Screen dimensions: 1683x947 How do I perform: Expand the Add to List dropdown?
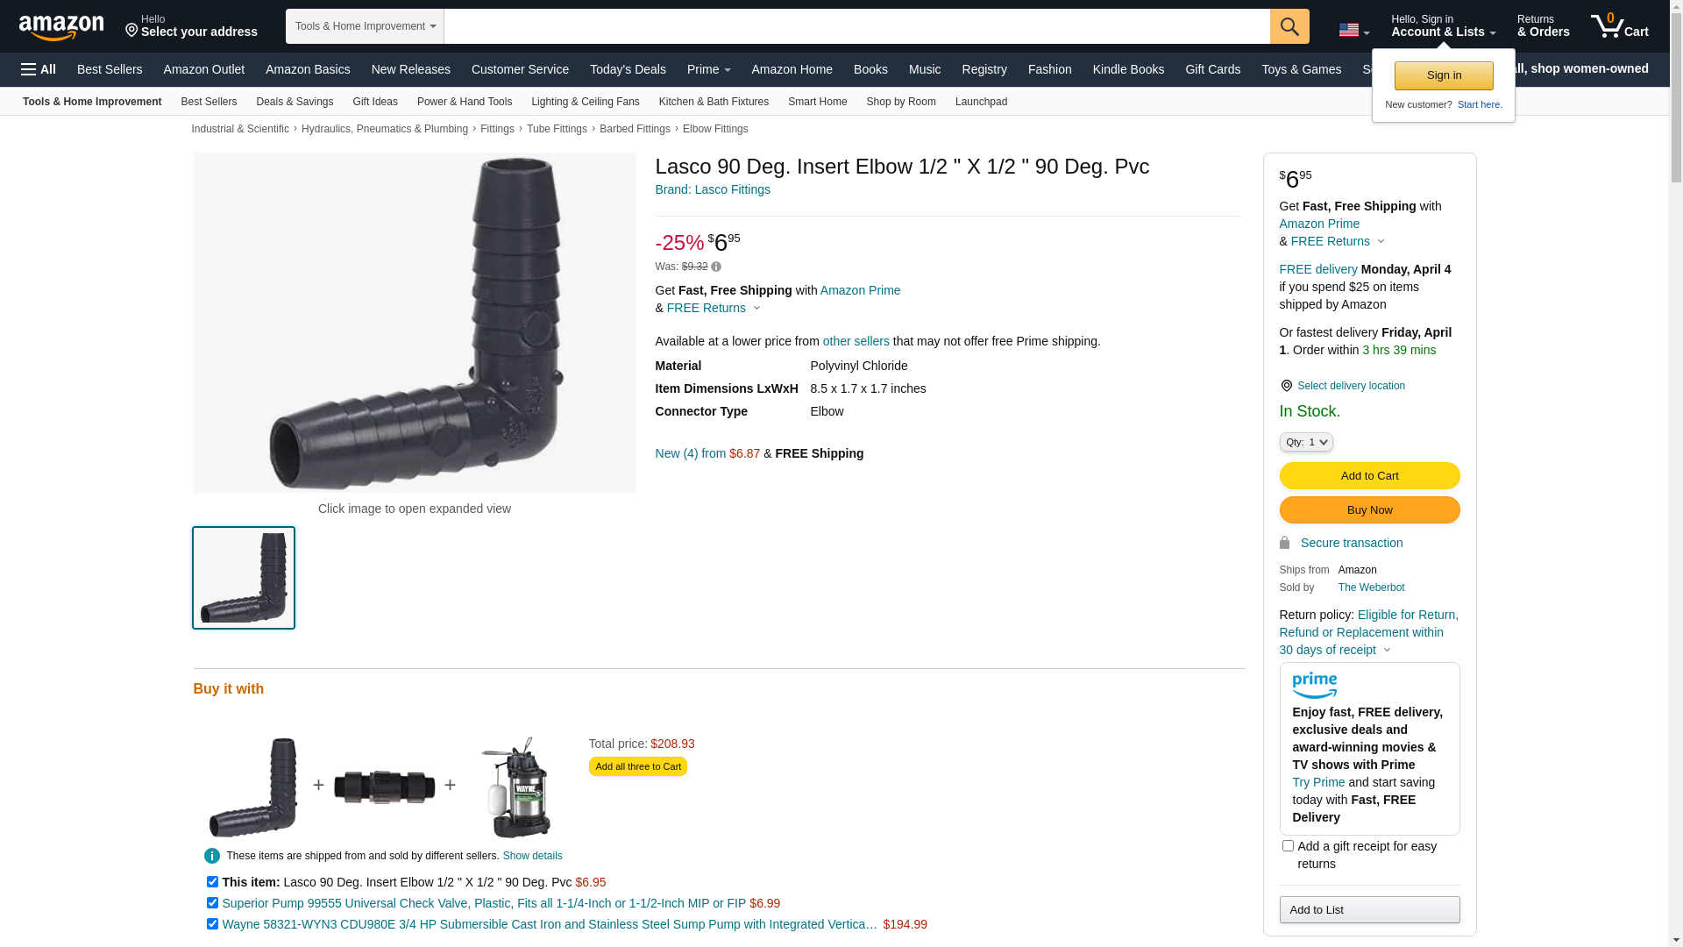(x=1368, y=910)
